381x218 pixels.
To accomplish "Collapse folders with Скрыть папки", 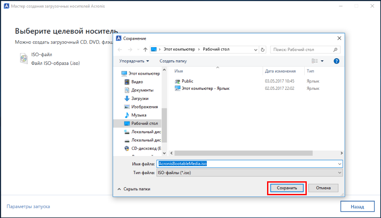I will point(134,189).
